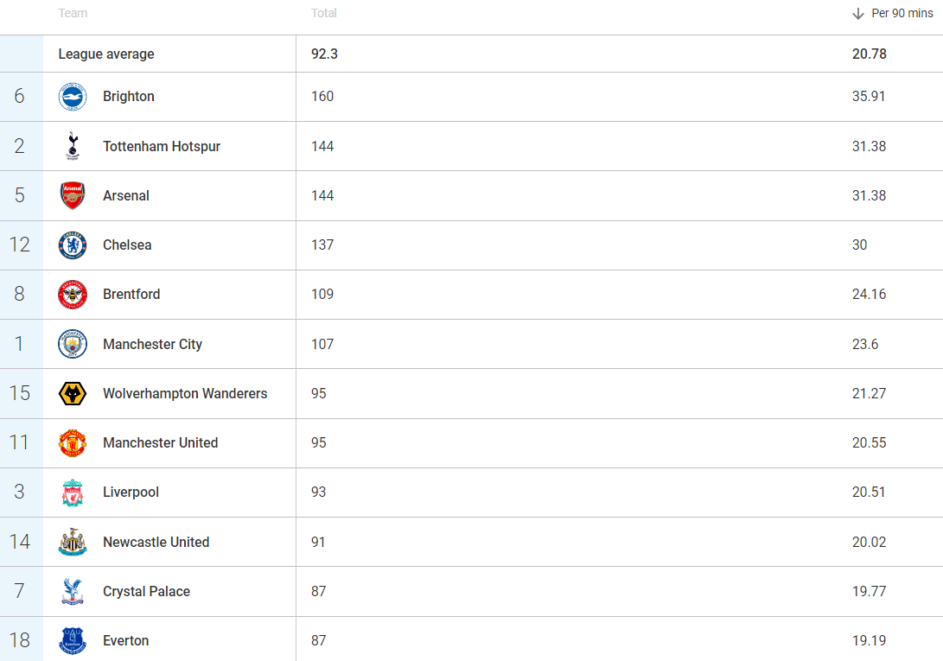Click the Everton club badge
Viewport: 943px width, 661px height.
point(73,641)
